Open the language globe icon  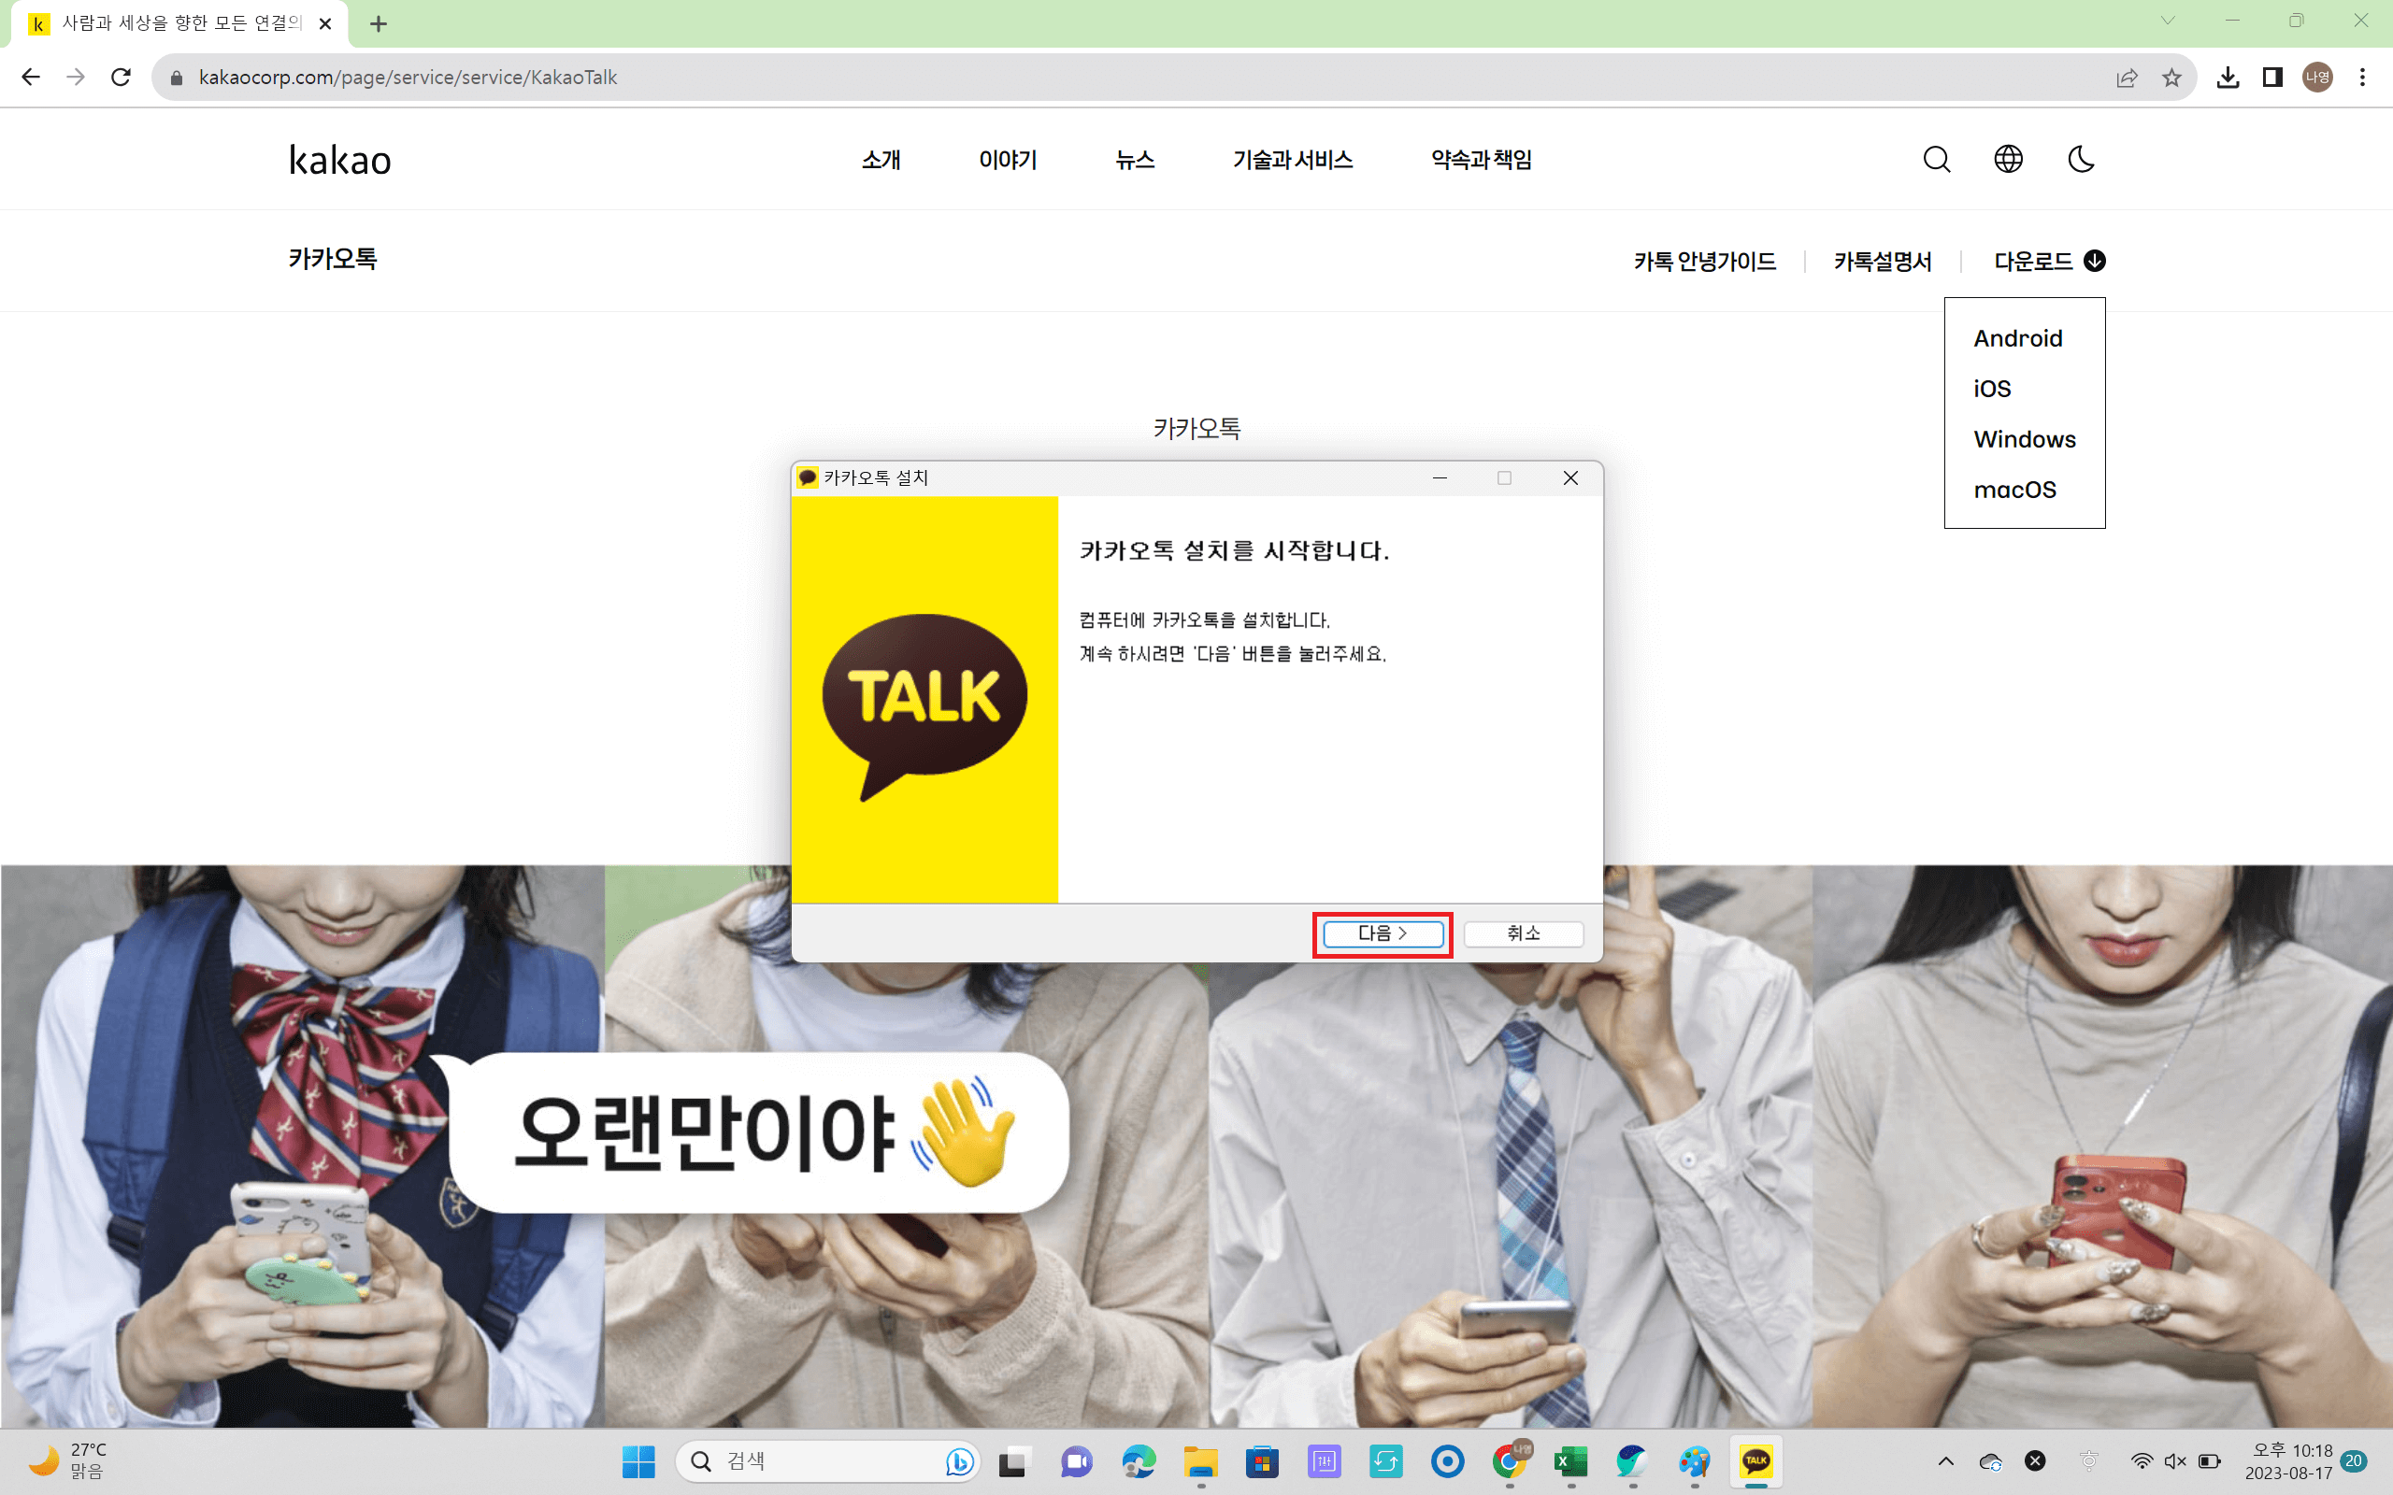tap(2008, 159)
